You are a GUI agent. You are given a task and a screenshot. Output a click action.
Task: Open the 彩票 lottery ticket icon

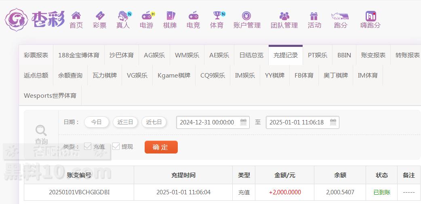click(99, 16)
